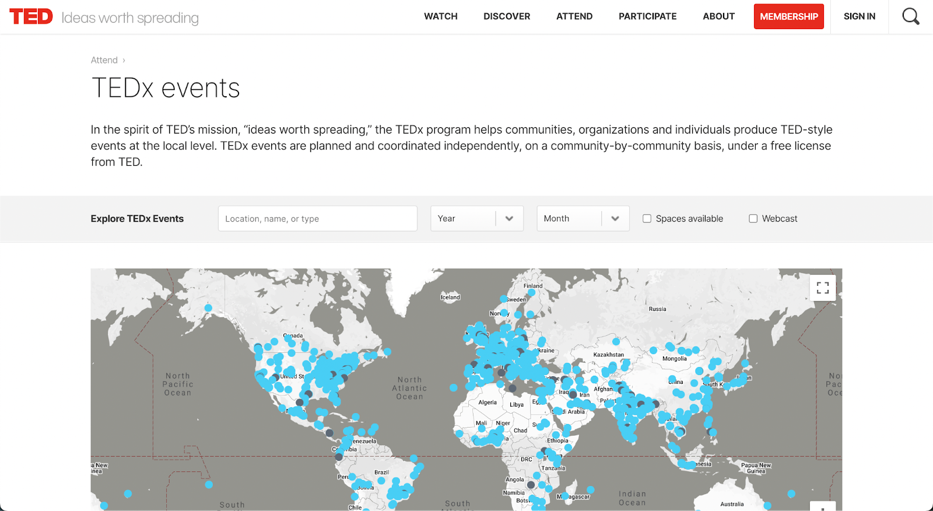Open the Month dropdown
Viewport: 933px width, 511px height.
(583, 219)
